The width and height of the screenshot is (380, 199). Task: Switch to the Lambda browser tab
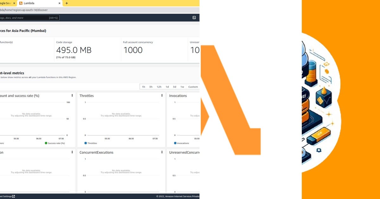pyautogui.click(x=40, y=3)
